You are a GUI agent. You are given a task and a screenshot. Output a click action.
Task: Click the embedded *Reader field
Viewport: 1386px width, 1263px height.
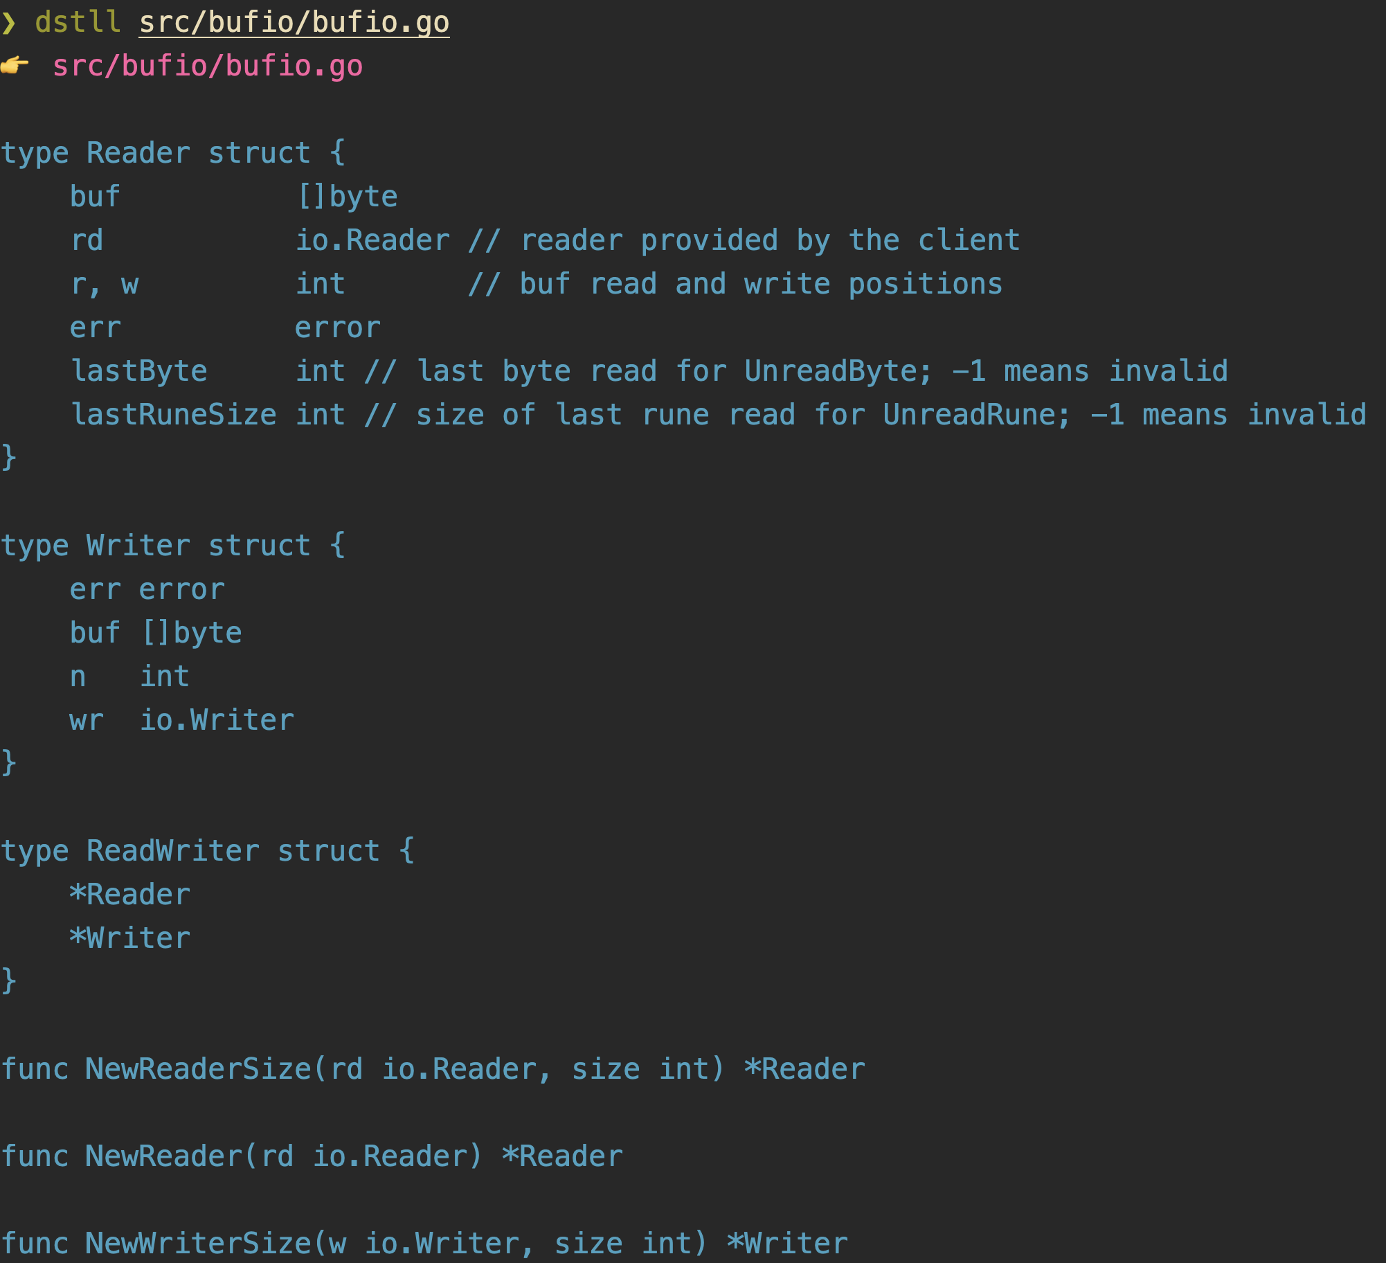pyautogui.click(x=130, y=895)
